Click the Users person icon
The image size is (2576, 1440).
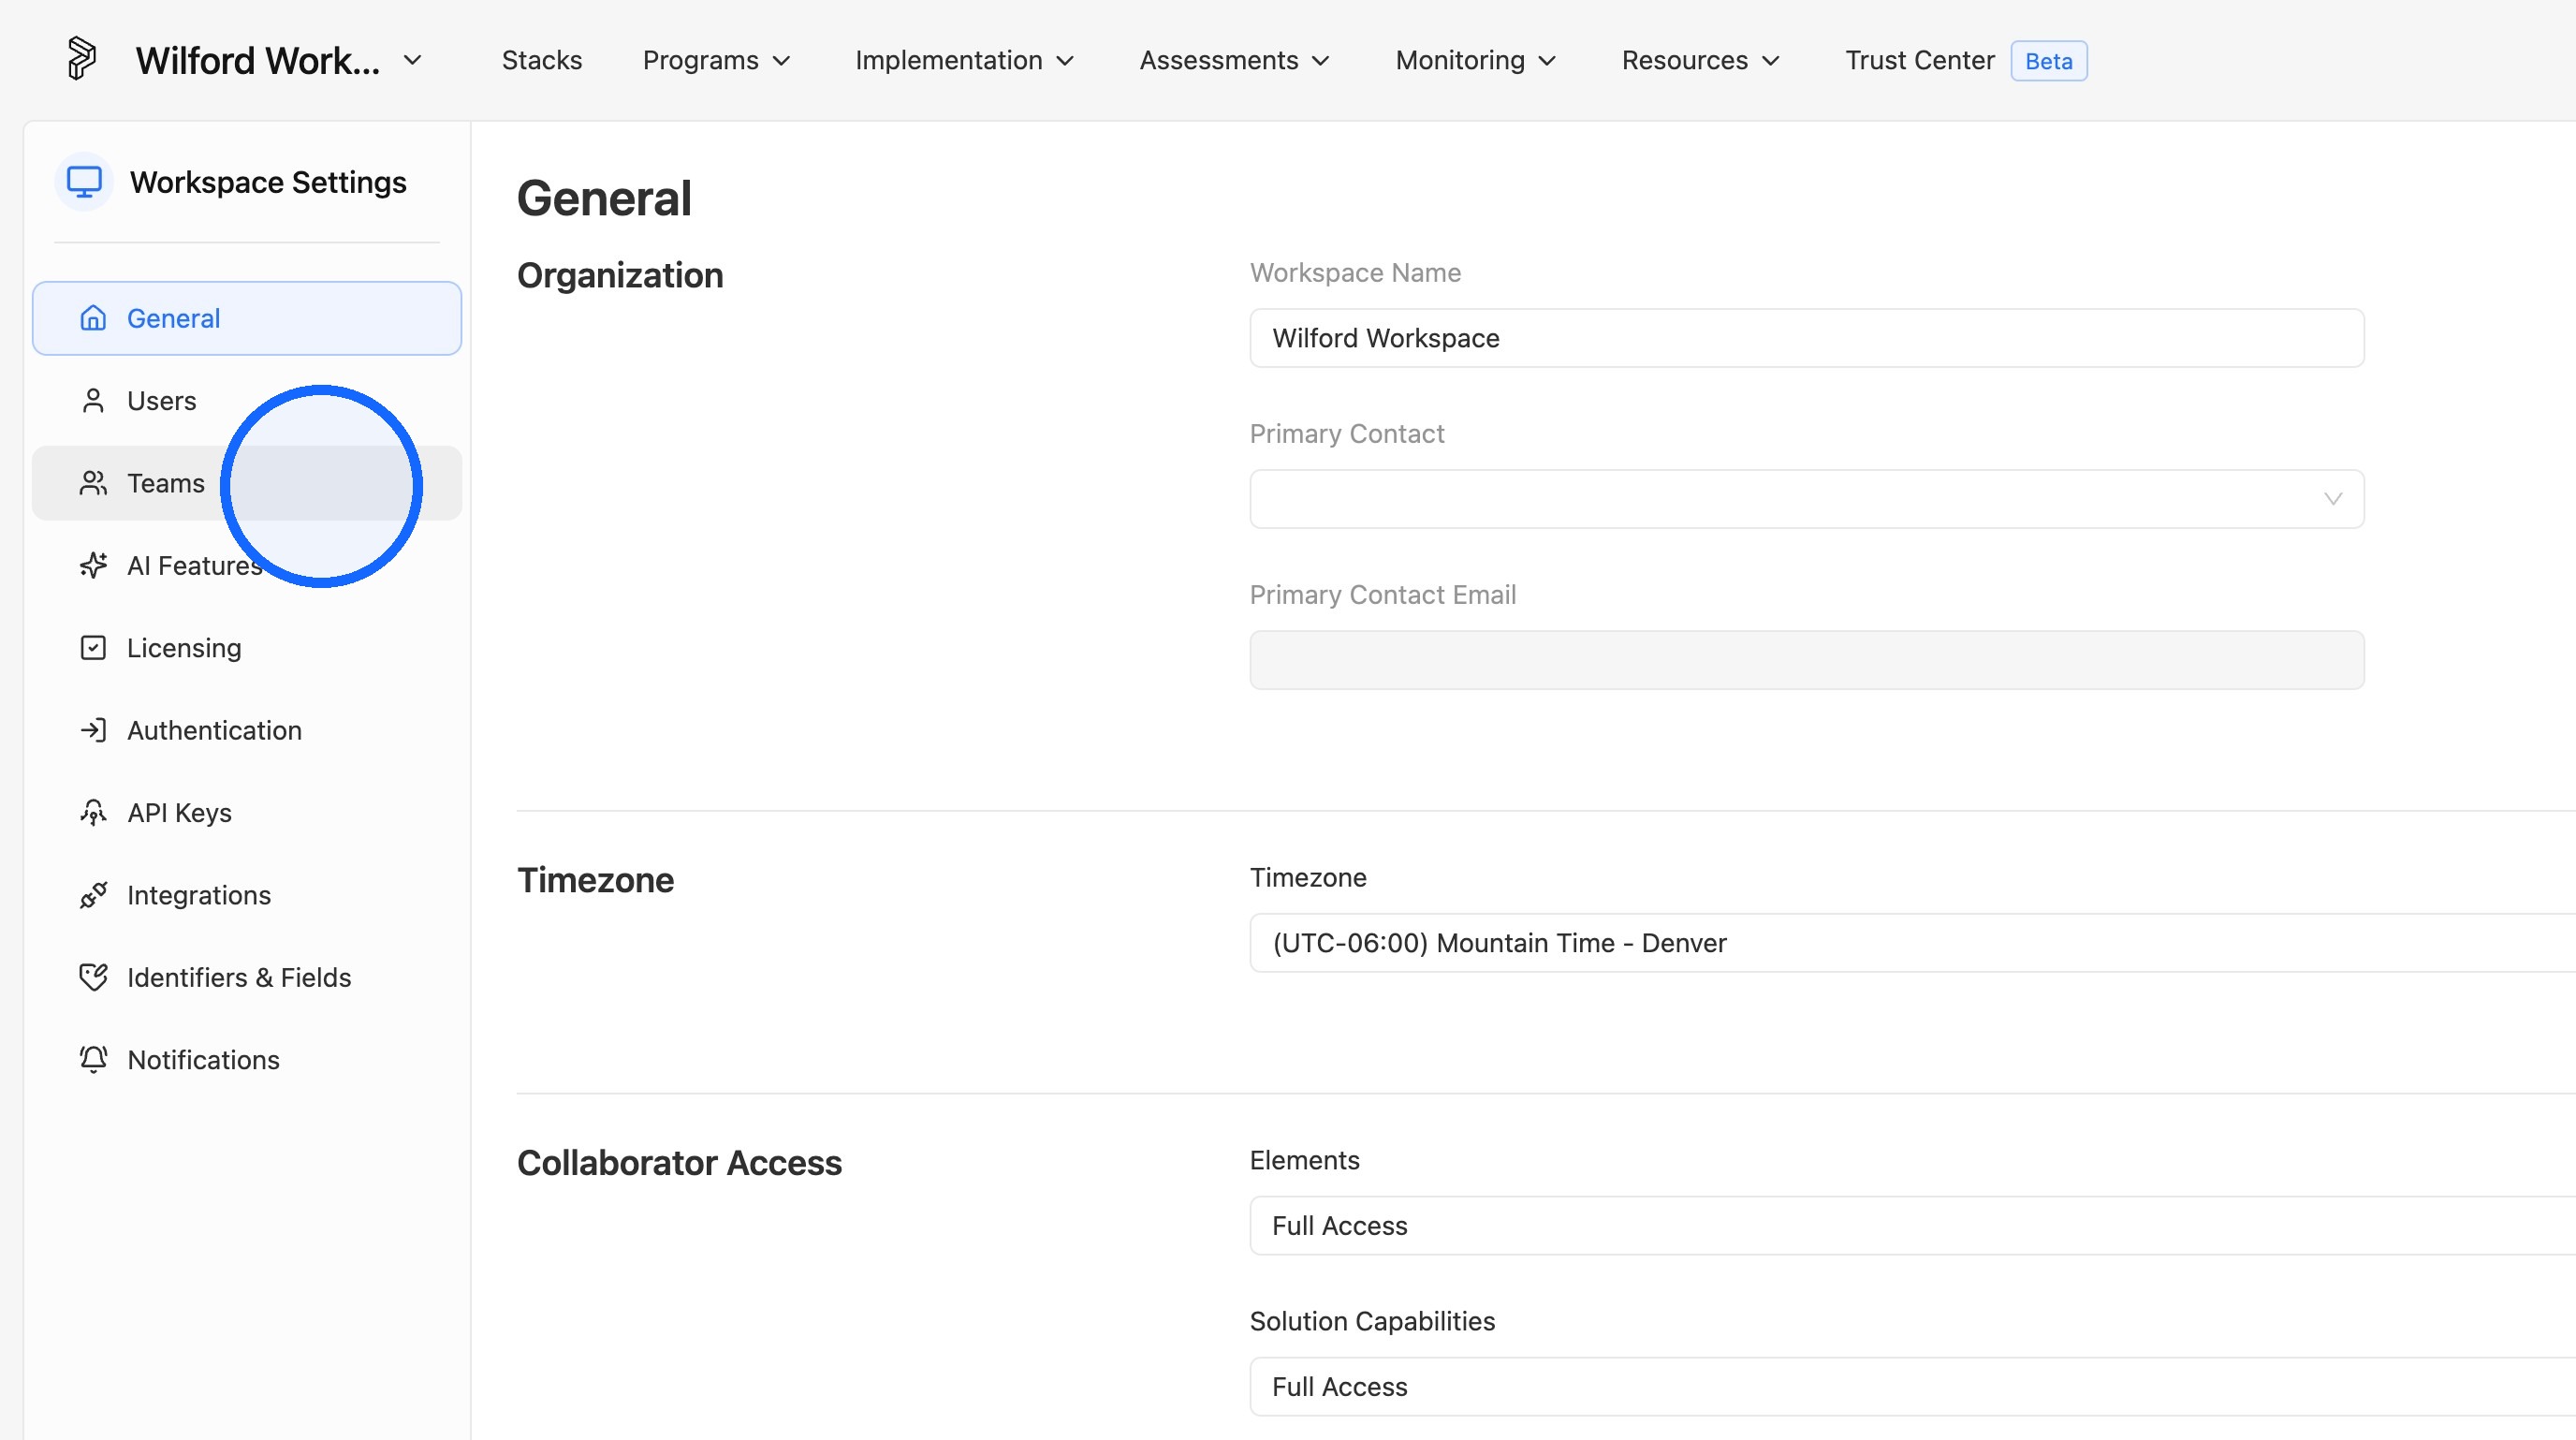(x=93, y=401)
